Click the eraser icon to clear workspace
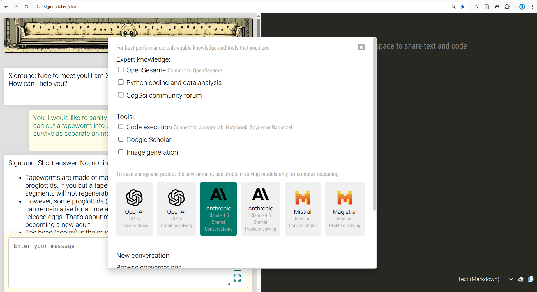Viewport: 537px width, 292px height. (x=521, y=279)
